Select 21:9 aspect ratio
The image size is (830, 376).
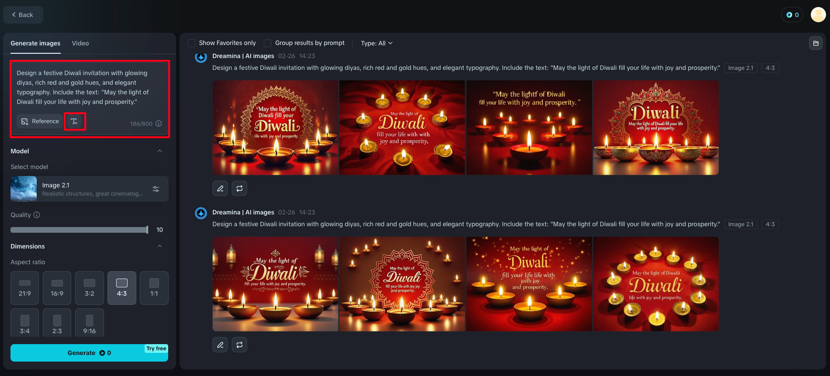[25, 288]
